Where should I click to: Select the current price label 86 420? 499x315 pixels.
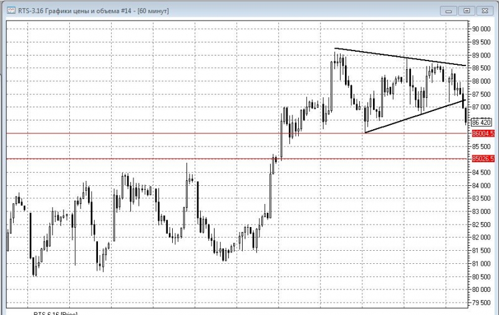[x=482, y=122]
